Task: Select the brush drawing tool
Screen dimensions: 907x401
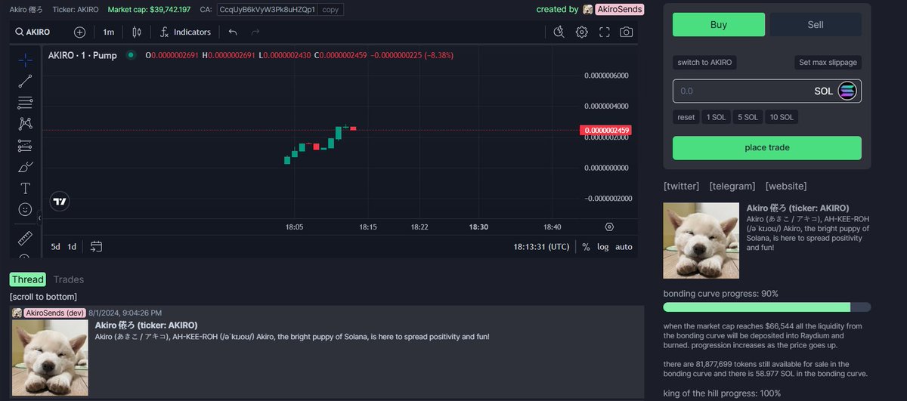Action: 25,167
